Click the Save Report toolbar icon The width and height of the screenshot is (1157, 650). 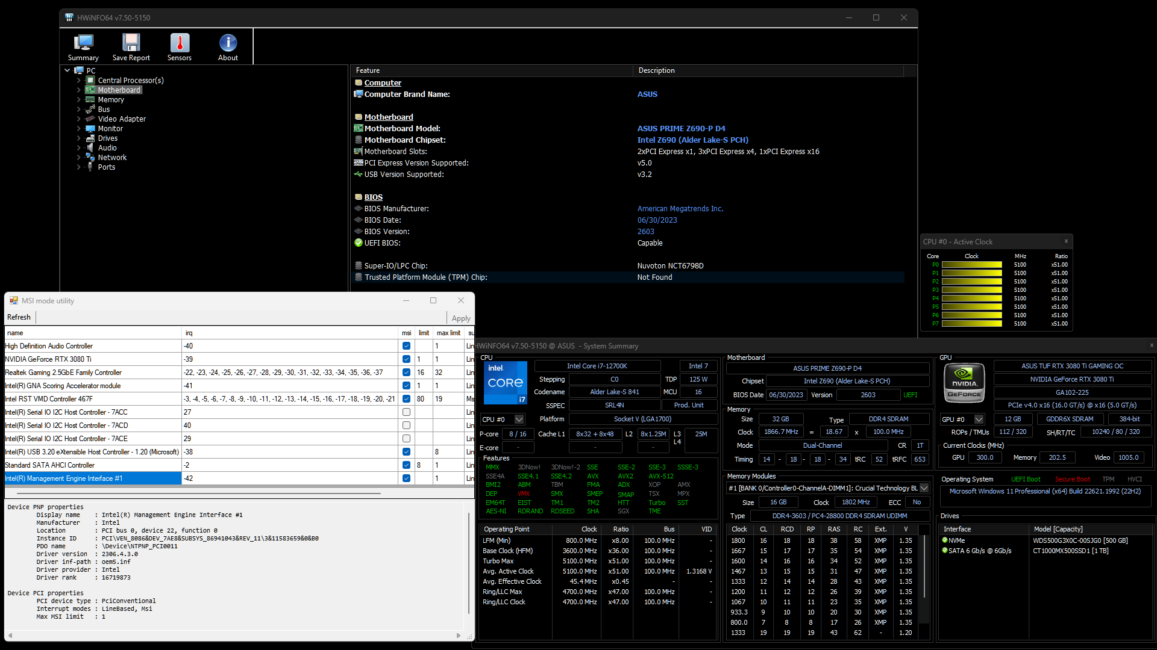[131, 46]
